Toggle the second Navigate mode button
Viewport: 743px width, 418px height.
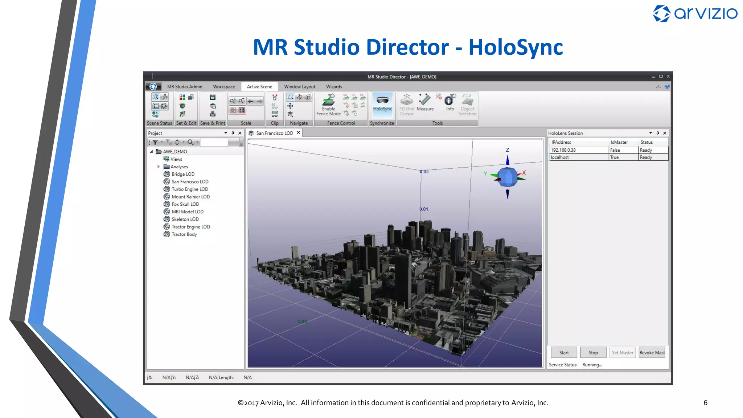[299, 97]
